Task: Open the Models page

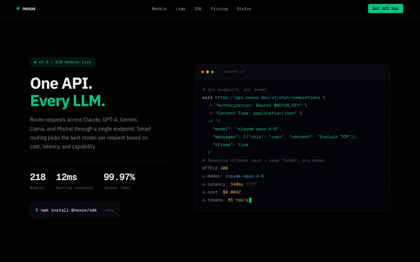Action: [x=159, y=9]
